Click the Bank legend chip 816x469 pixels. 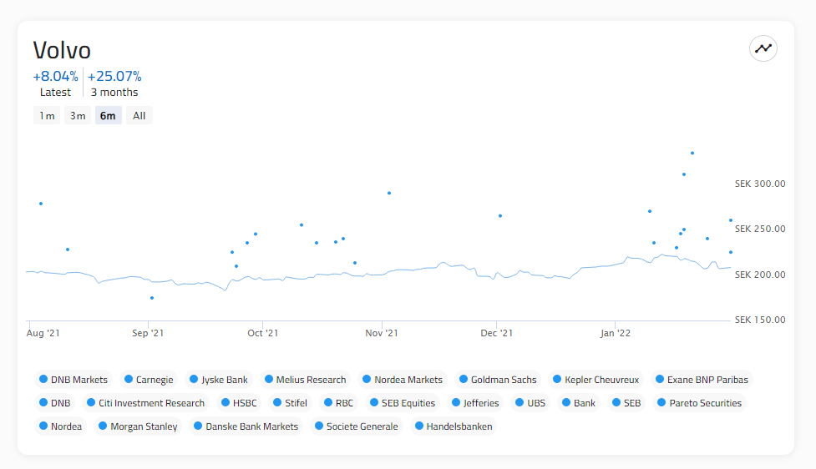click(x=579, y=403)
